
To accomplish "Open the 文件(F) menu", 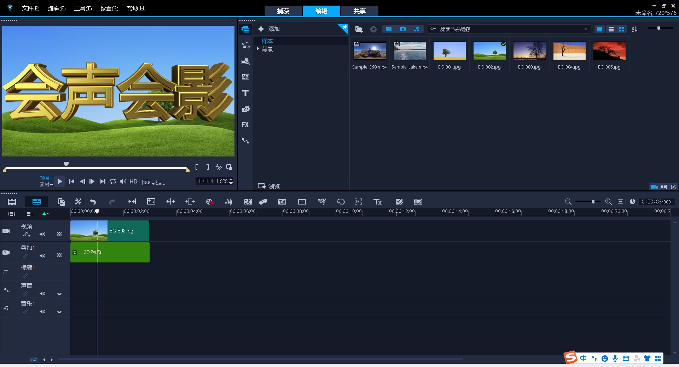I will click(30, 8).
